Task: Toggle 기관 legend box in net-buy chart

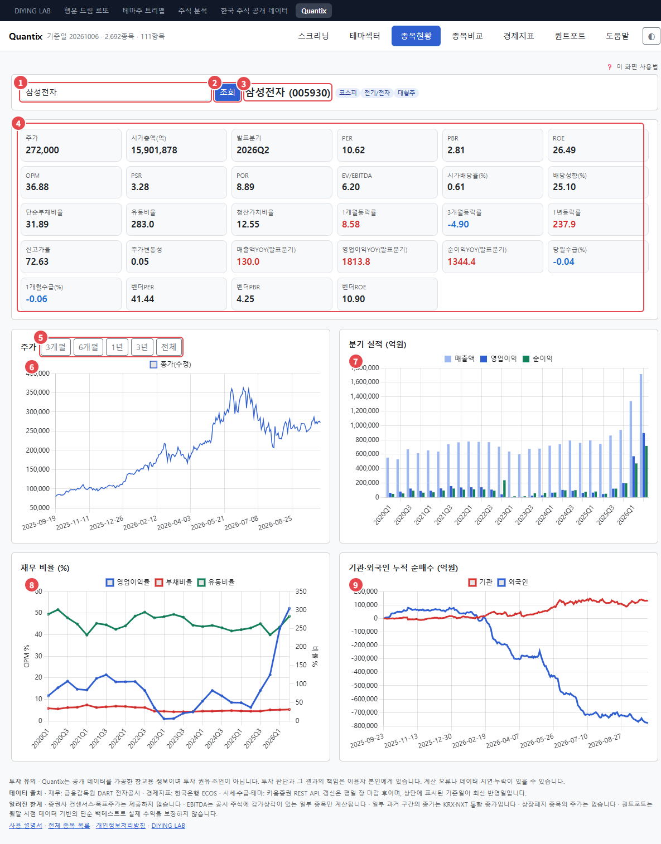Action: (x=472, y=583)
